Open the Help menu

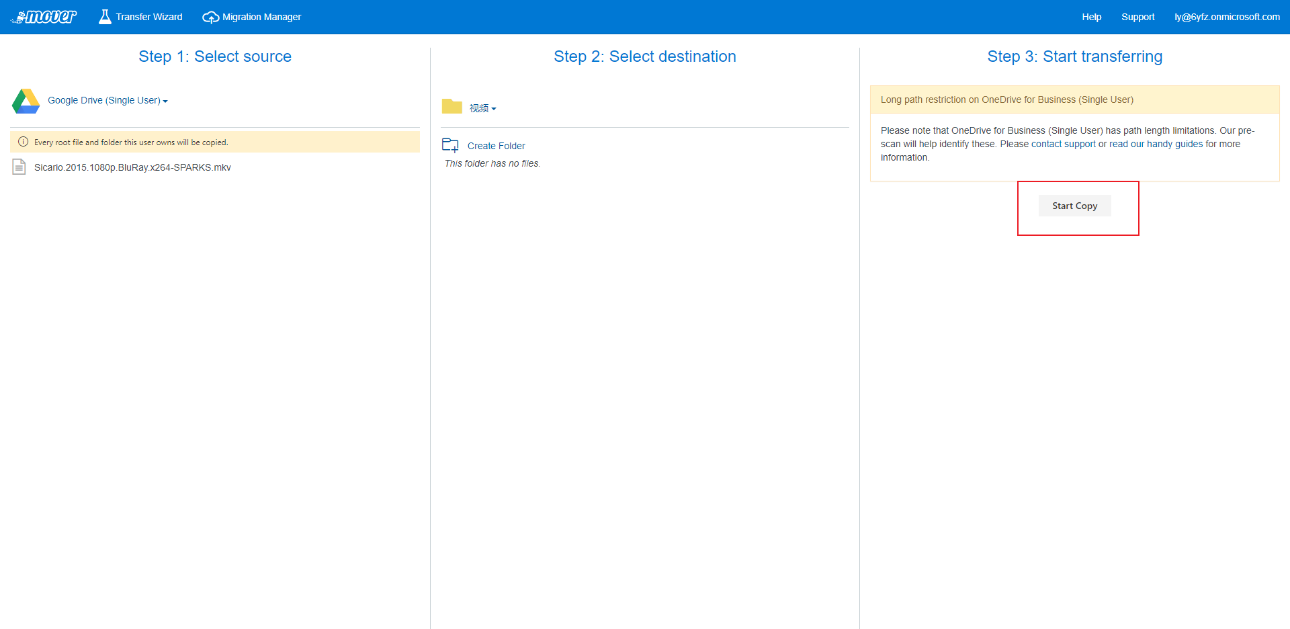(x=1091, y=17)
